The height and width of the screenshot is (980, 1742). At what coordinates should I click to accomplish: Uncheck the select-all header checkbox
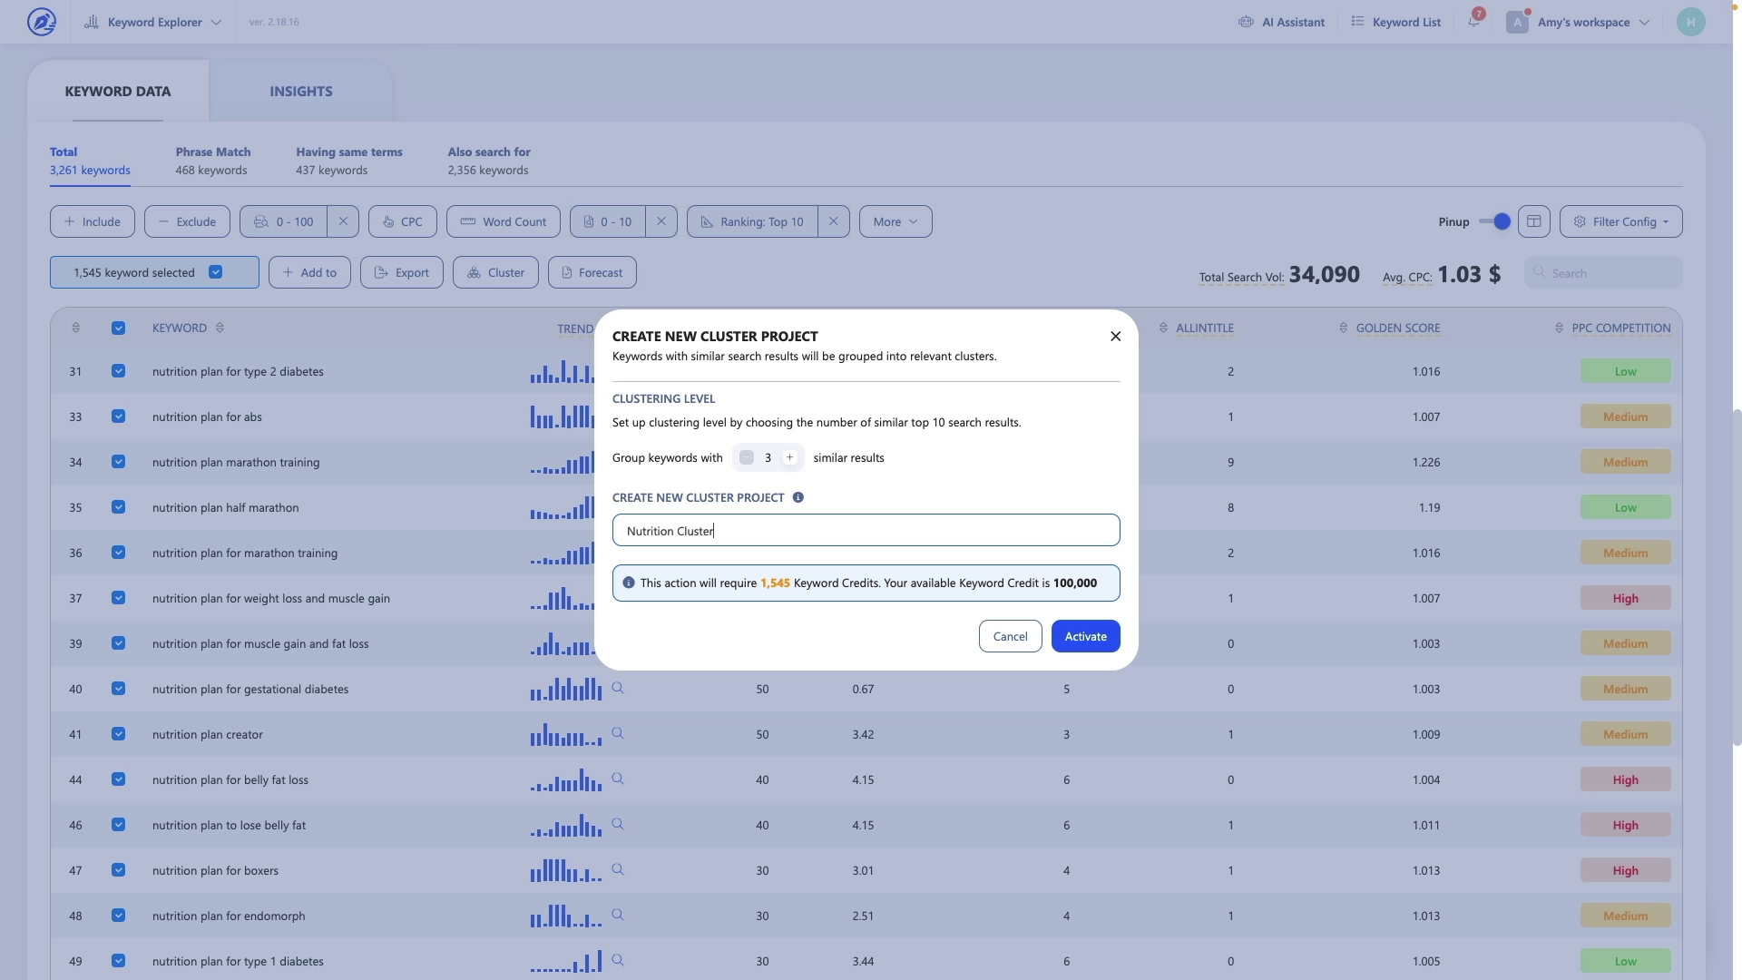tap(118, 328)
